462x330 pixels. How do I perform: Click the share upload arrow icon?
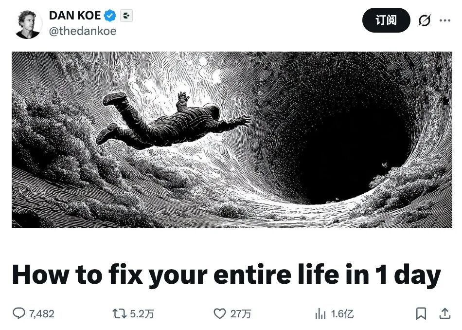click(x=445, y=313)
